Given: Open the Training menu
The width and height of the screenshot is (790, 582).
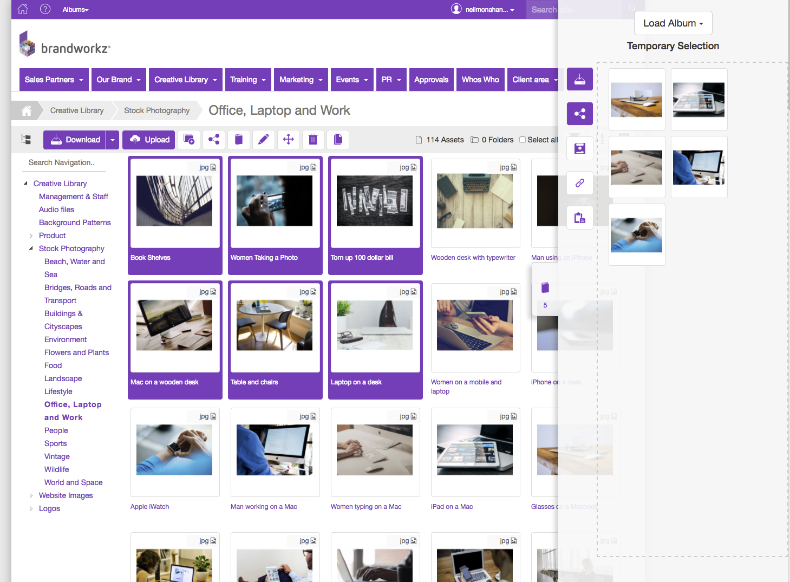Looking at the screenshot, I should tap(248, 80).
